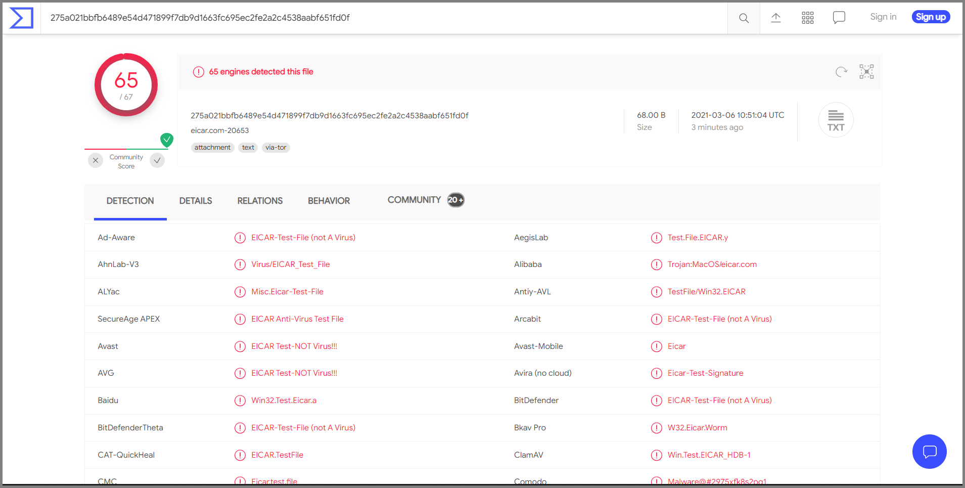
Task: Click the attachment tag
Action: [212, 148]
